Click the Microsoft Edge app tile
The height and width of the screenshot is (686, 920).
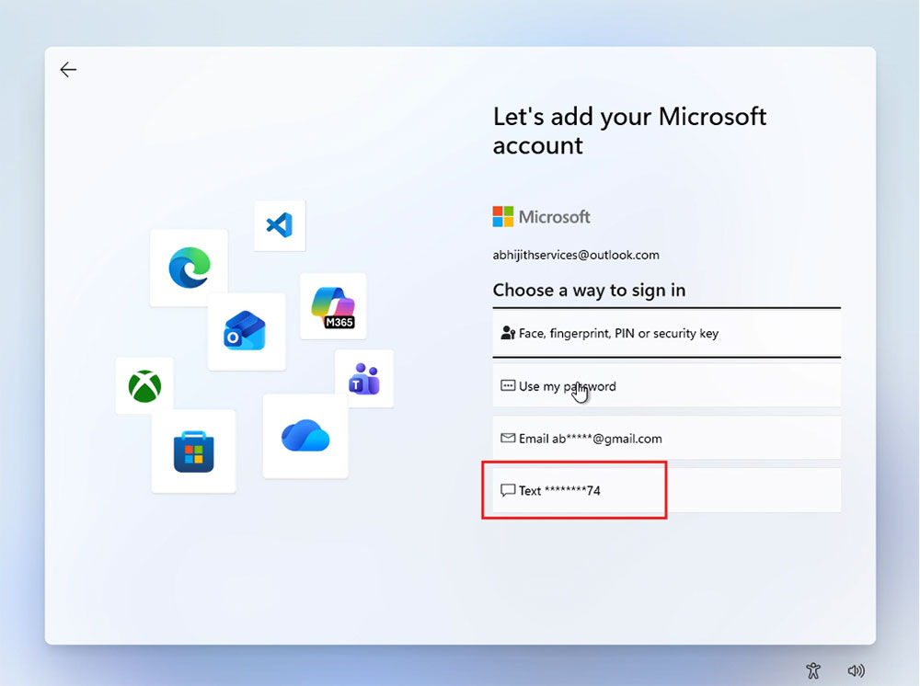[189, 268]
